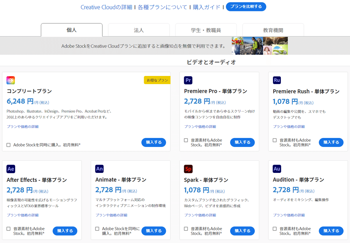Click the Adobe Stock photo collage thumbnail
Viewport: 350px width, 243px height.
[260, 46]
